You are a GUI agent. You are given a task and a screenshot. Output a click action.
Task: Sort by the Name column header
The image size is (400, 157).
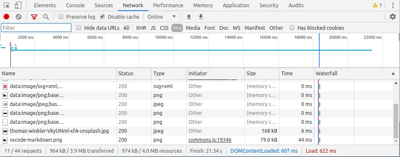tap(58, 74)
